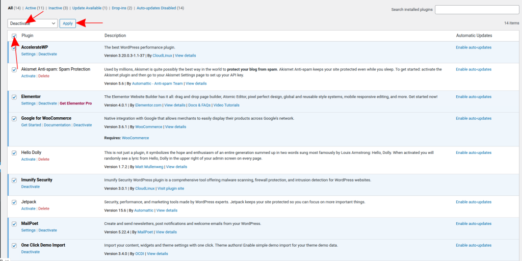Image resolution: width=522 pixels, height=261 pixels.
Task: Open AccelerateWP Settings link
Action: pos(28,54)
